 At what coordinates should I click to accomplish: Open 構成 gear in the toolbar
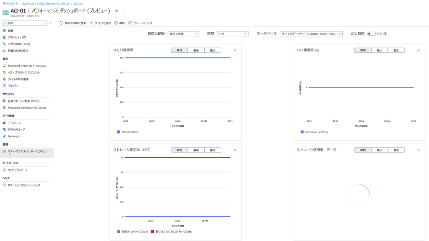point(119,23)
